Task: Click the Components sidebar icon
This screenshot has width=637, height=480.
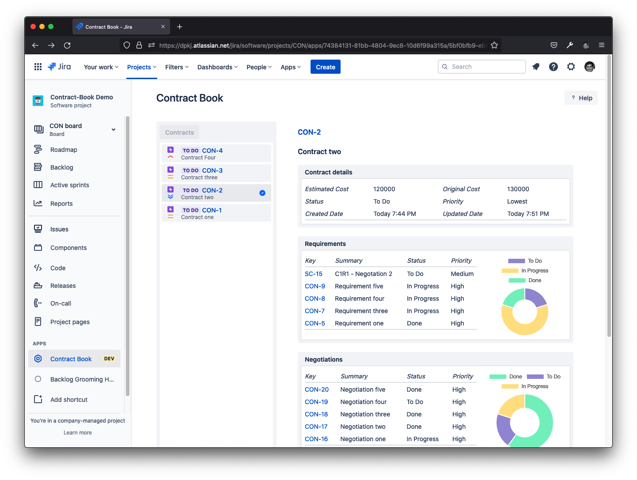Action: tap(38, 248)
